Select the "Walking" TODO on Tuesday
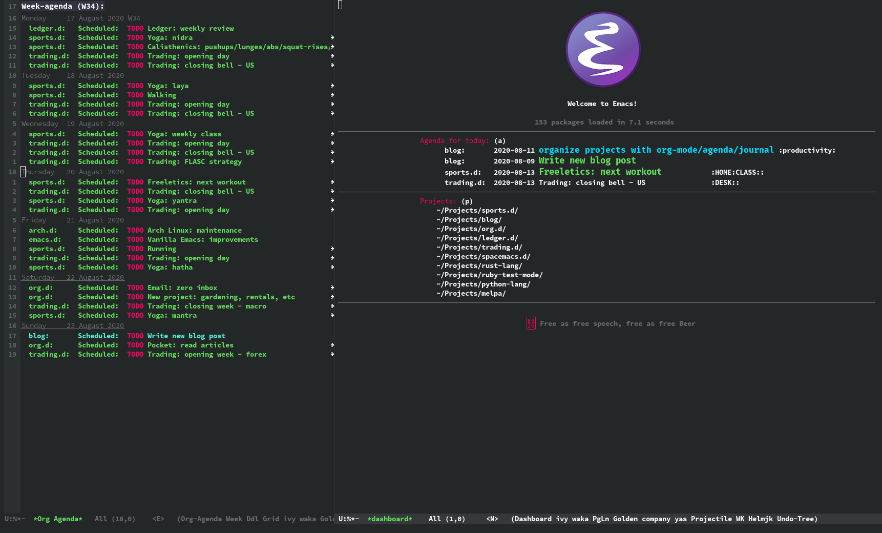The width and height of the screenshot is (882, 533). point(162,95)
